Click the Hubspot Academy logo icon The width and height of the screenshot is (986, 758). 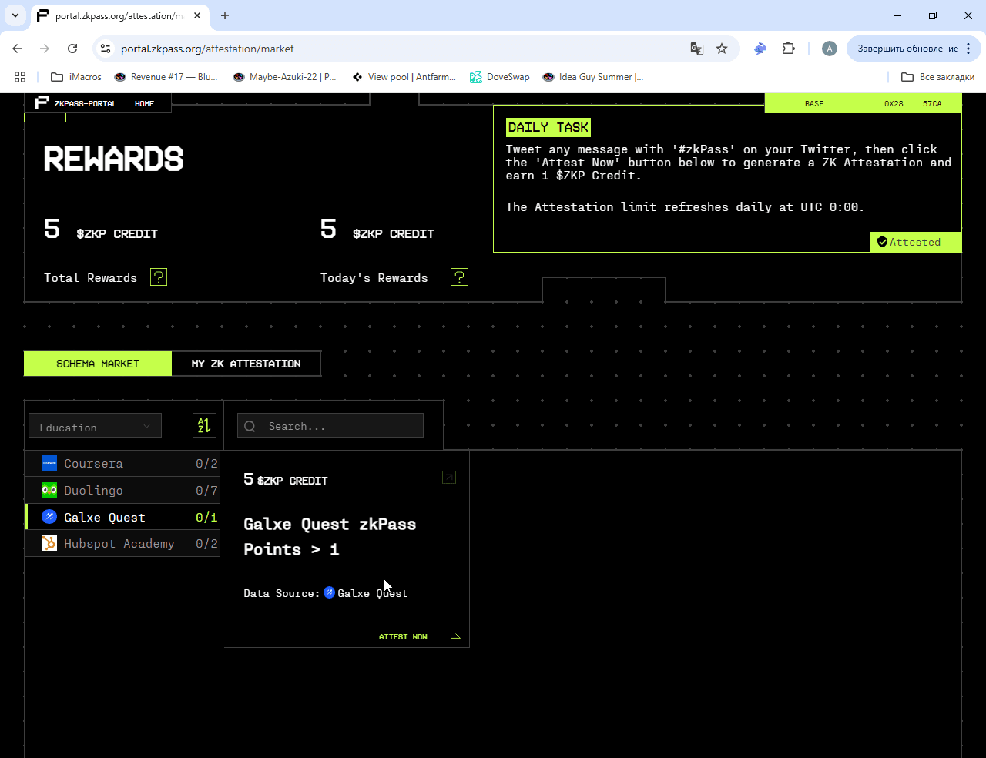point(49,543)
